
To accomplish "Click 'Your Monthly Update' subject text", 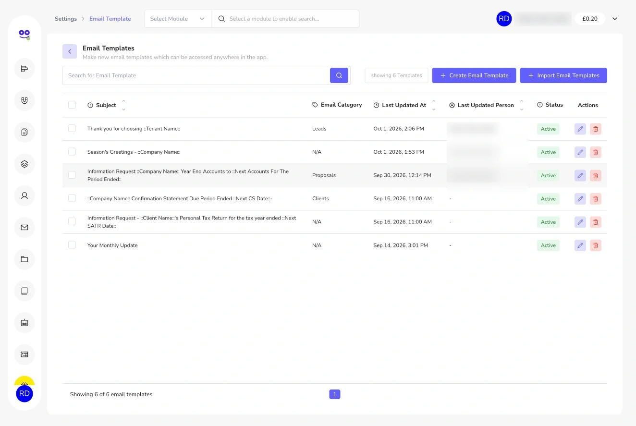I will (x=112, y=245).
